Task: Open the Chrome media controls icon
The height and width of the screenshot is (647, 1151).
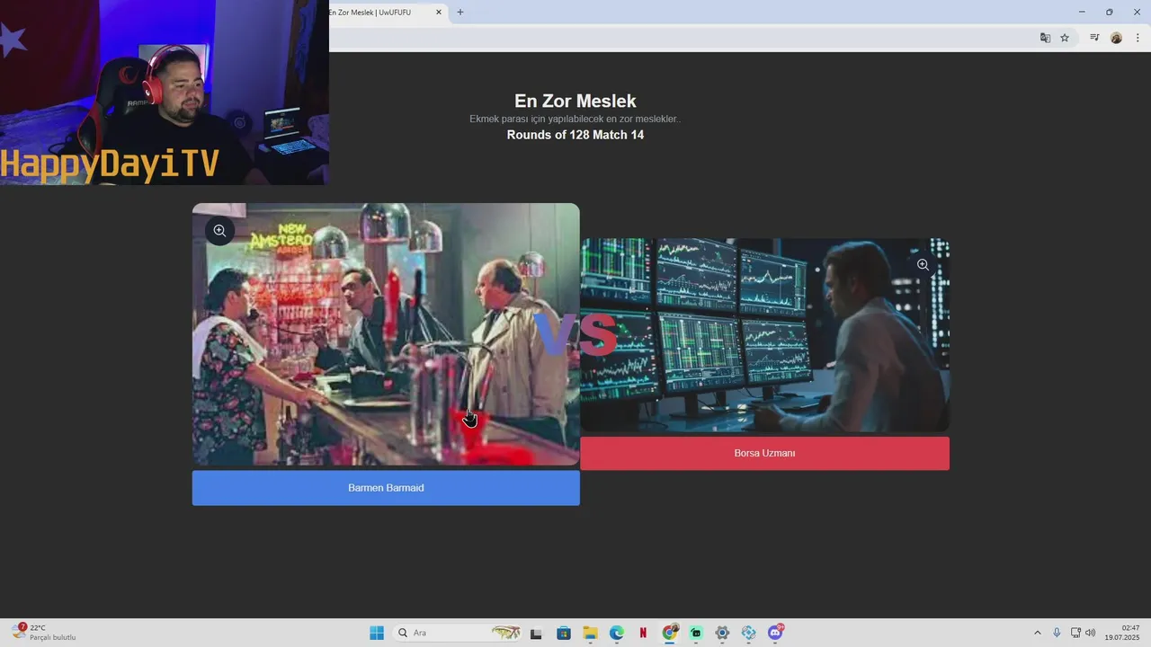Action: [1094, 38]
